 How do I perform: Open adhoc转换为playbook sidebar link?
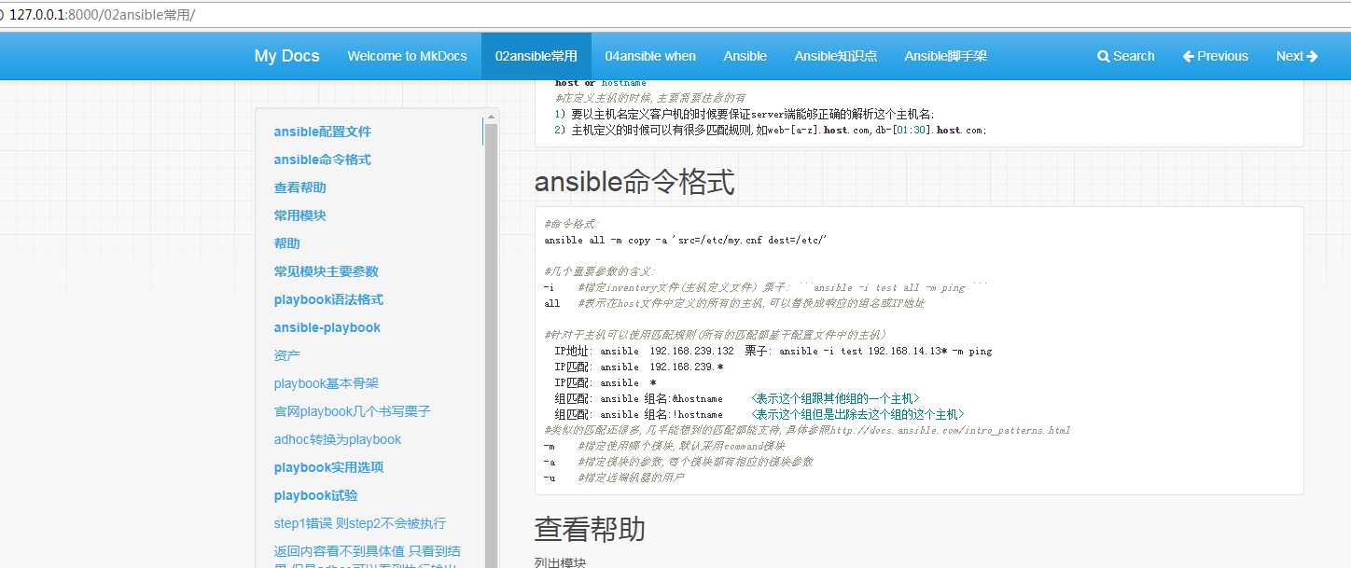[337, 439]
